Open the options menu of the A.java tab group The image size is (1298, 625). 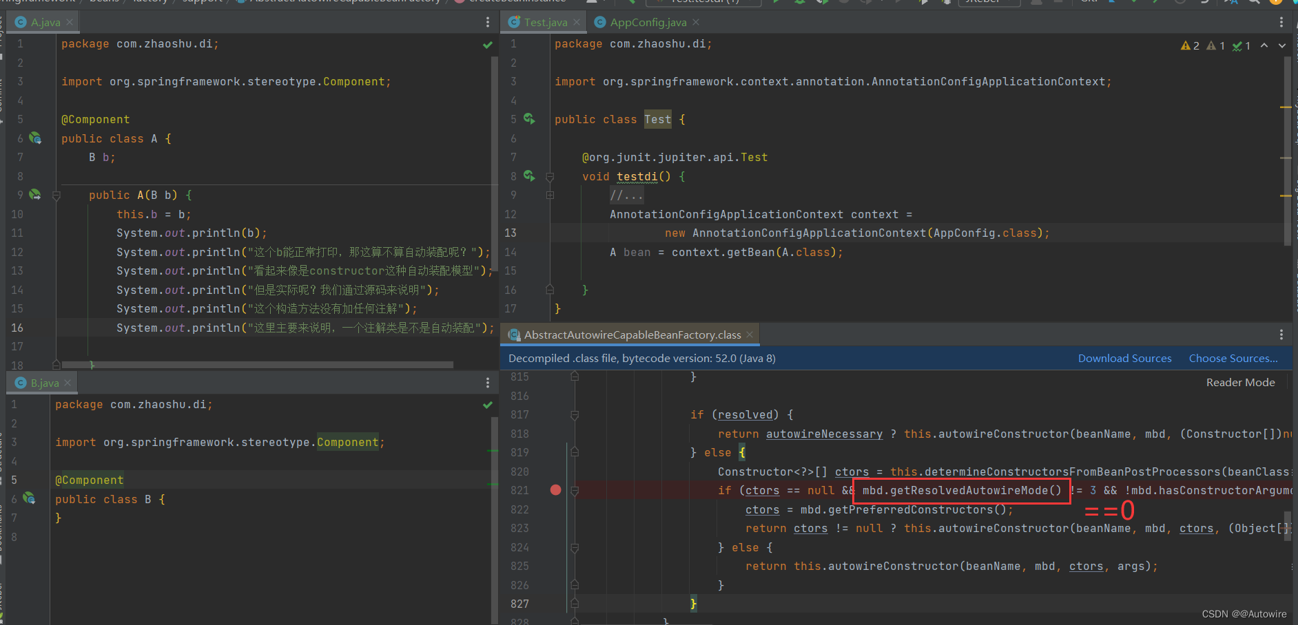[x=488, y=22]
